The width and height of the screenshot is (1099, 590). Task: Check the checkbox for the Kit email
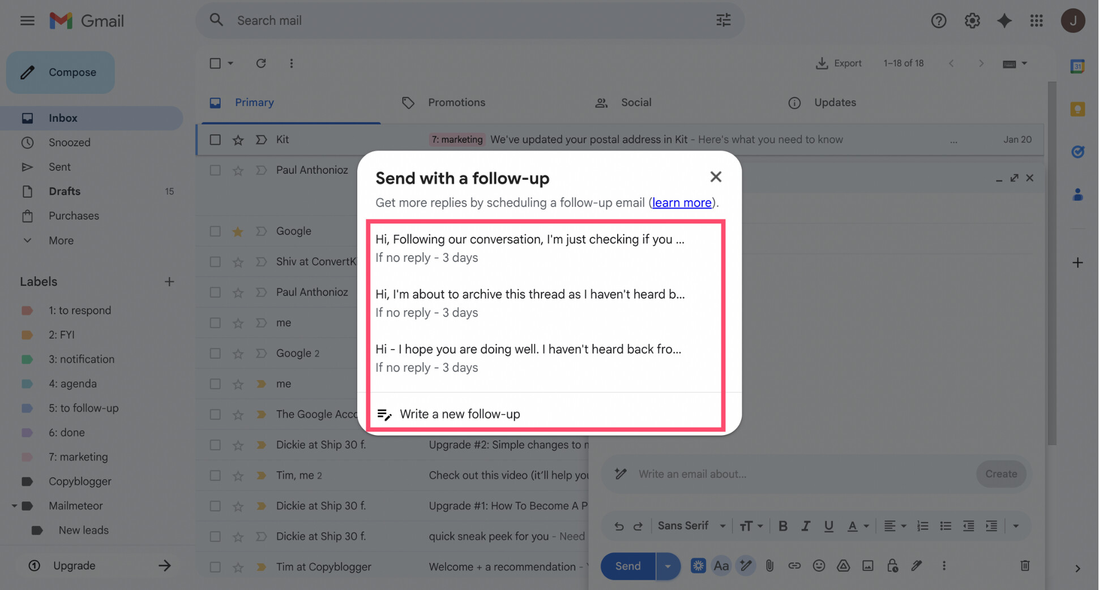[215, 140]
